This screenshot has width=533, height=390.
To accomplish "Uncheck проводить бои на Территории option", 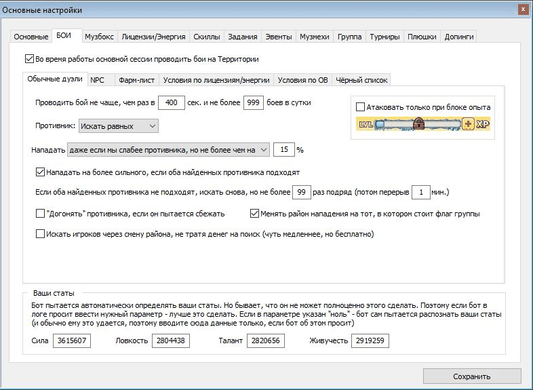I will (29, 59).
